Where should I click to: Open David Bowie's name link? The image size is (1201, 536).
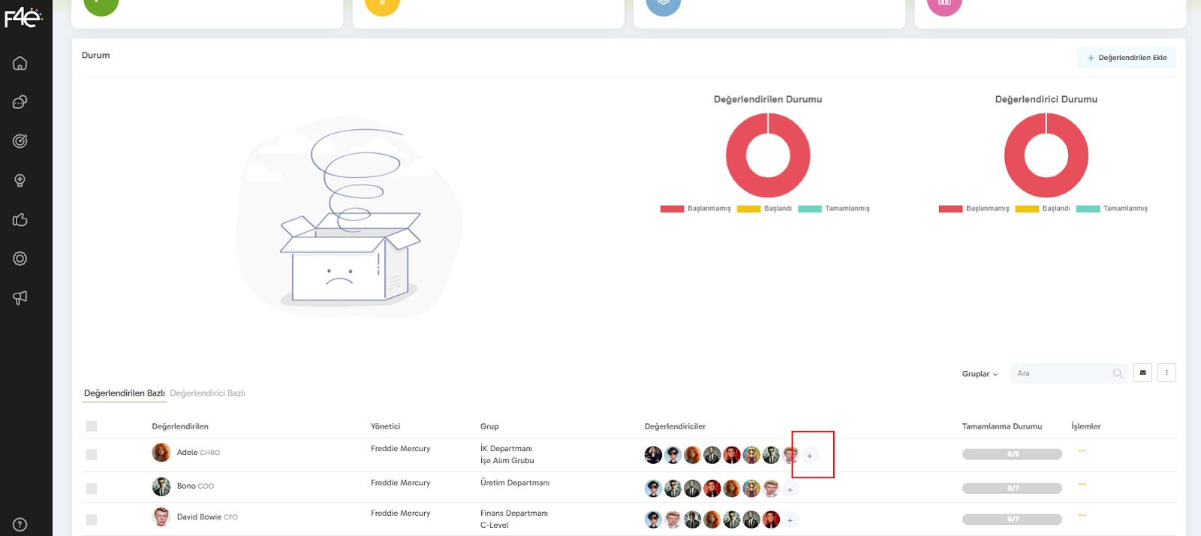[199, 517]
